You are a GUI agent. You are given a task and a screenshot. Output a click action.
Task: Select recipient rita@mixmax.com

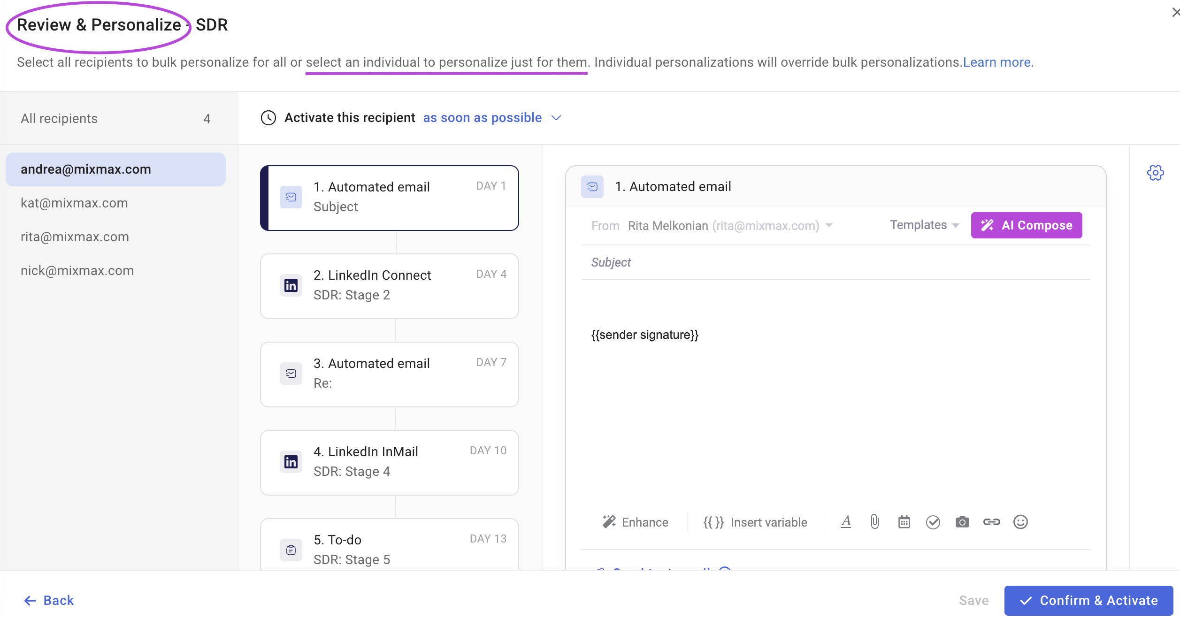[x=76, y=236]
